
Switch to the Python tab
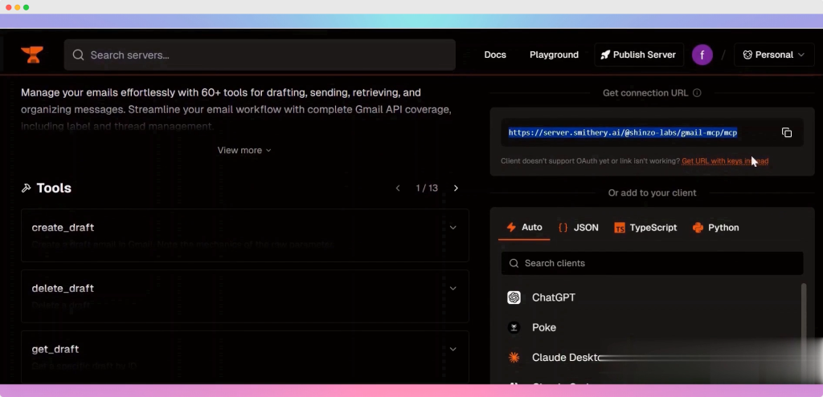[715, 228]
